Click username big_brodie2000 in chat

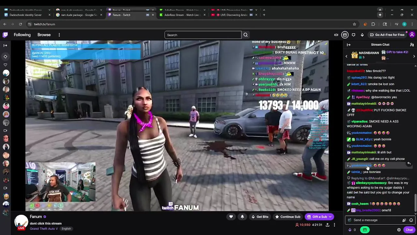(x=368, y=211)
